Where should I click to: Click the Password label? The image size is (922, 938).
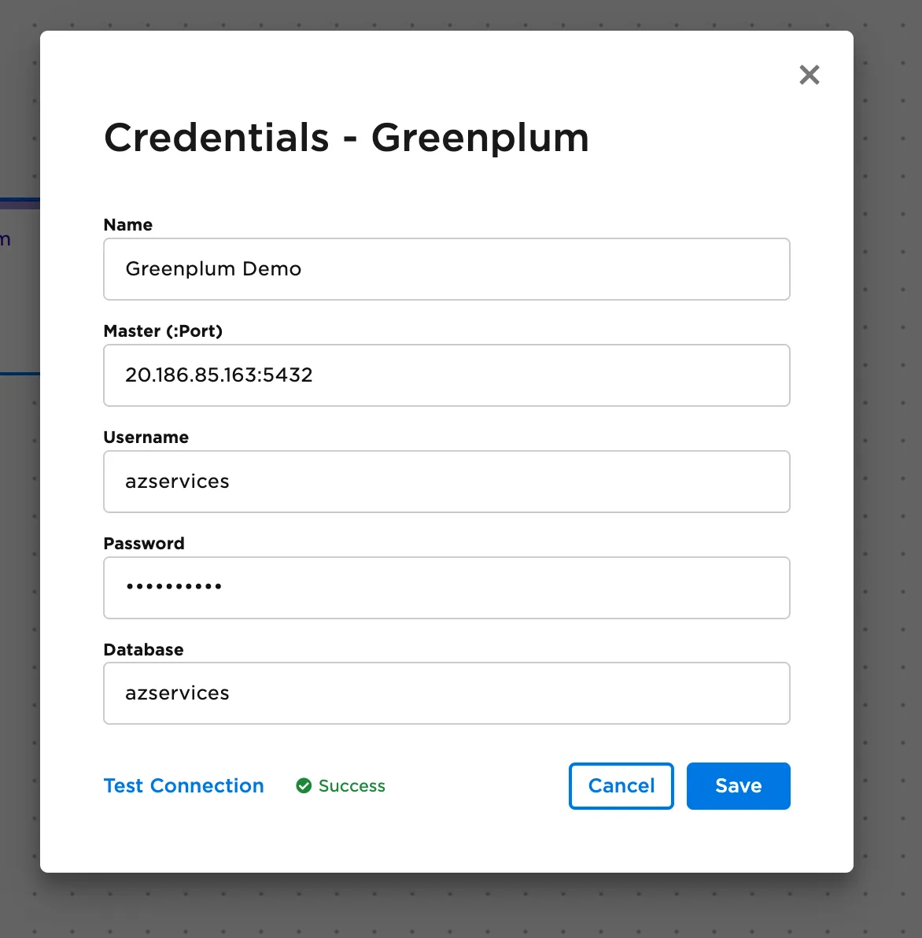click(144, 543)
